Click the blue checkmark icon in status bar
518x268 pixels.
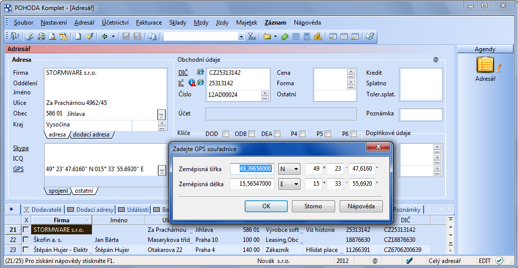(409, 260)
